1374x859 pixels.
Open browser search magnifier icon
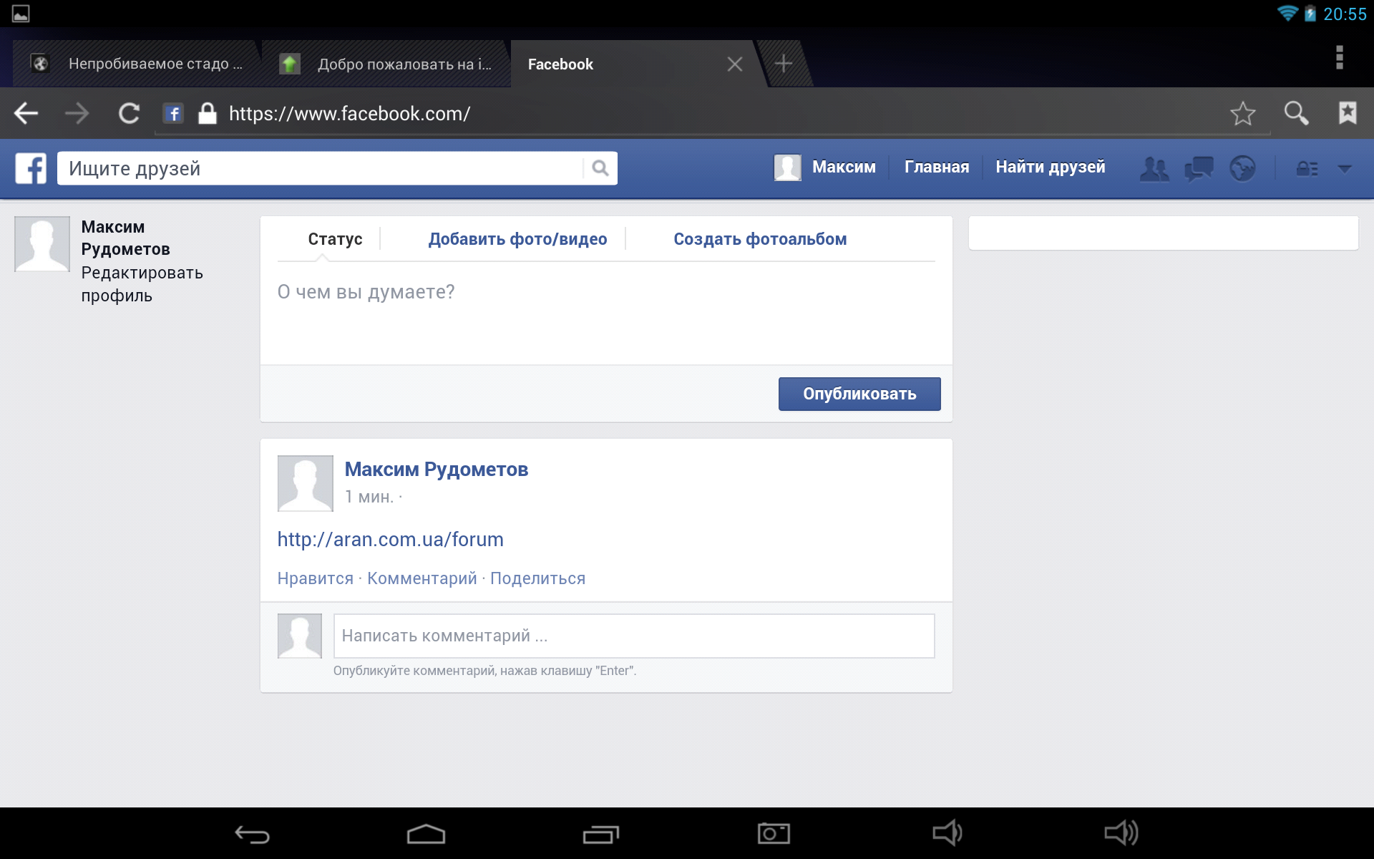coord(1296,113)
